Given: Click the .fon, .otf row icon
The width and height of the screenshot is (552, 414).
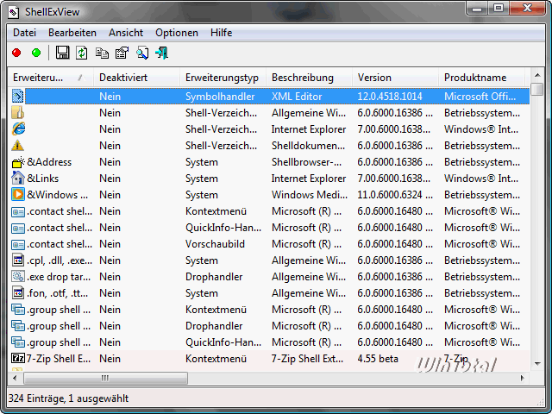Looking at the screenshot, I should click(x=18, y=293).
